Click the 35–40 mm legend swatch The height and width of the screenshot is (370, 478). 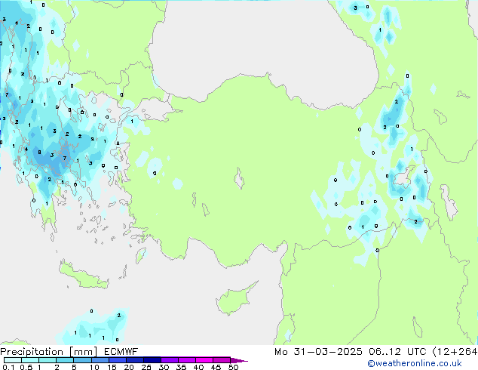pos(186,360)
